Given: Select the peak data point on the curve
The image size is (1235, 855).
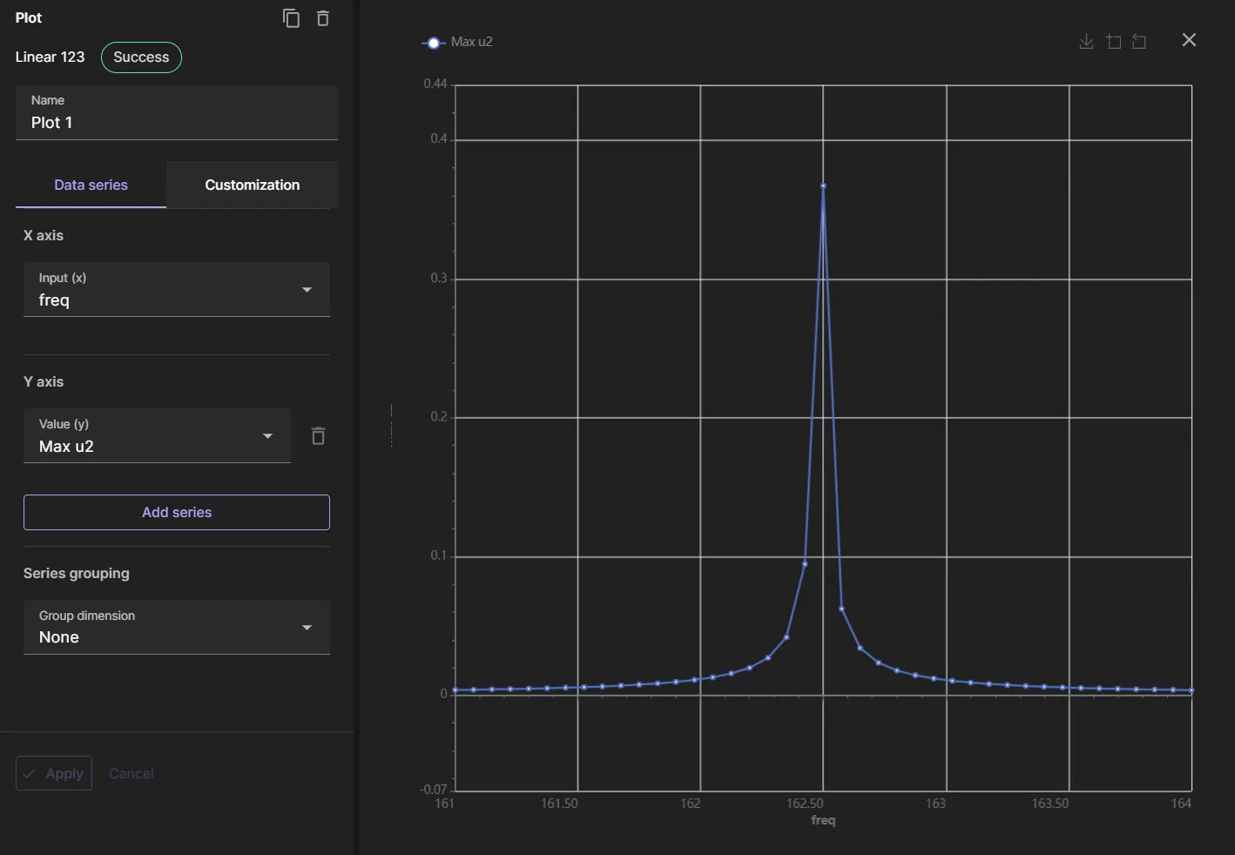Looking at the screenshot, I should [x=823, y=185].
